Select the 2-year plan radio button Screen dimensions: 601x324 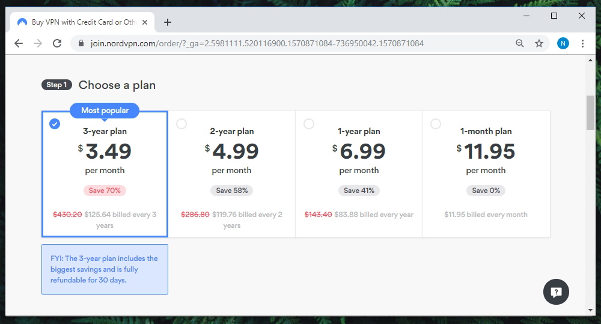point(182,124)
